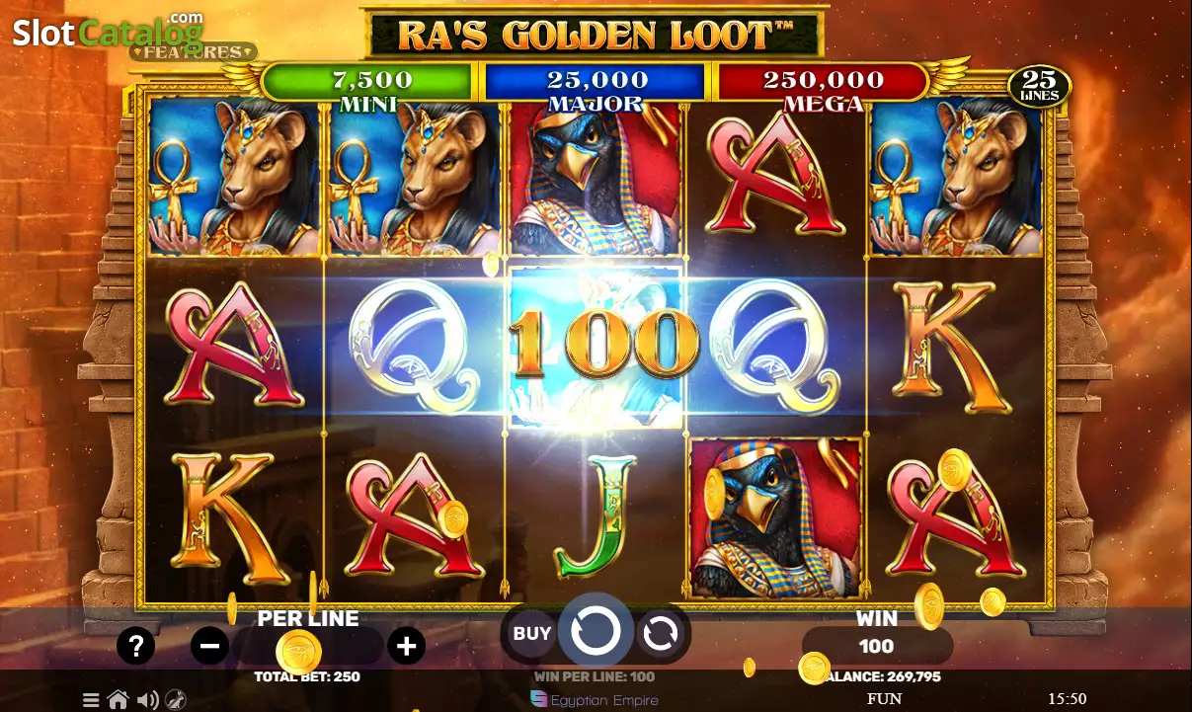
Task: Click the per line bet value field
Action: (307, 647)
